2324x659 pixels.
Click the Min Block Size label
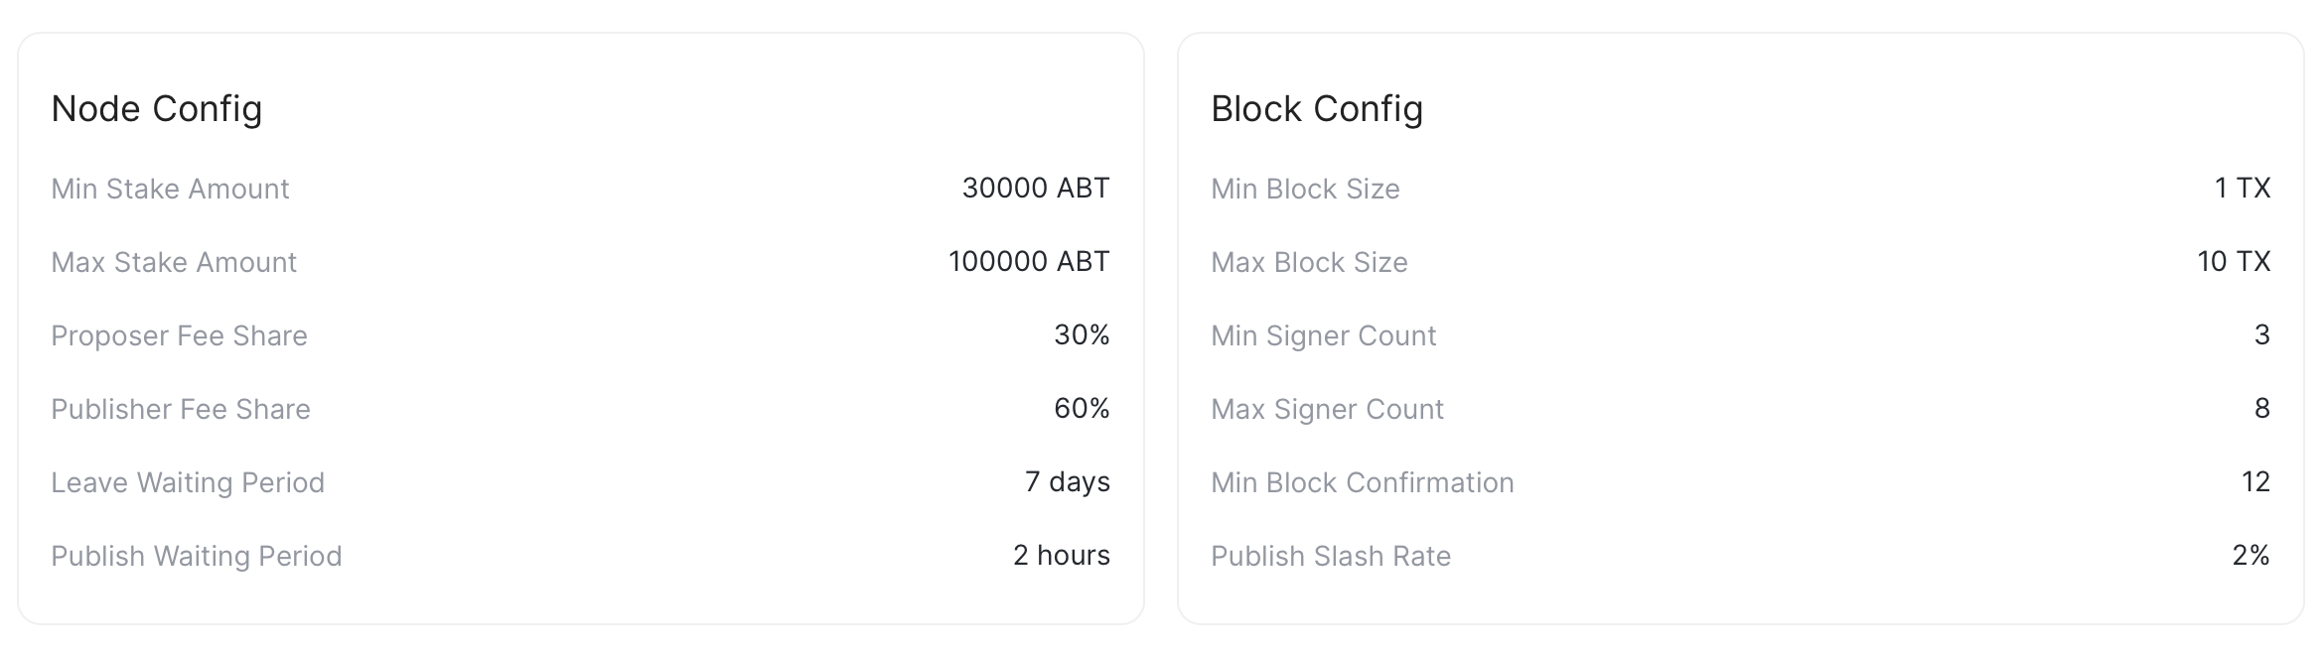(x=1305, y=189)
